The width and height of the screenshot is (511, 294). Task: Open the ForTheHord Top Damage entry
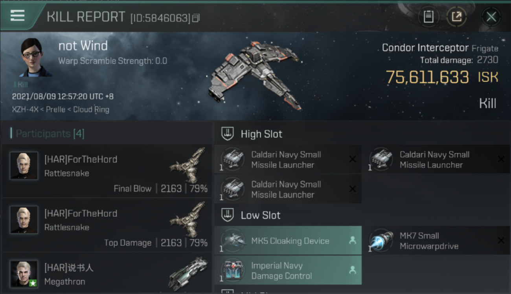tap(107, 225)
